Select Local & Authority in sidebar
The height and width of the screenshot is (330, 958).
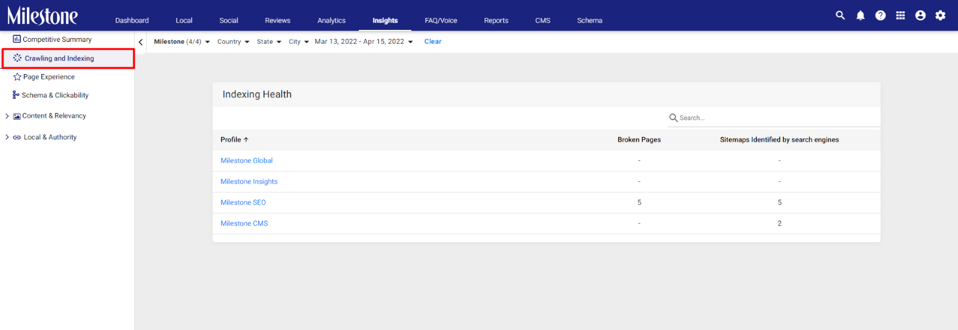tap(50, 137)
